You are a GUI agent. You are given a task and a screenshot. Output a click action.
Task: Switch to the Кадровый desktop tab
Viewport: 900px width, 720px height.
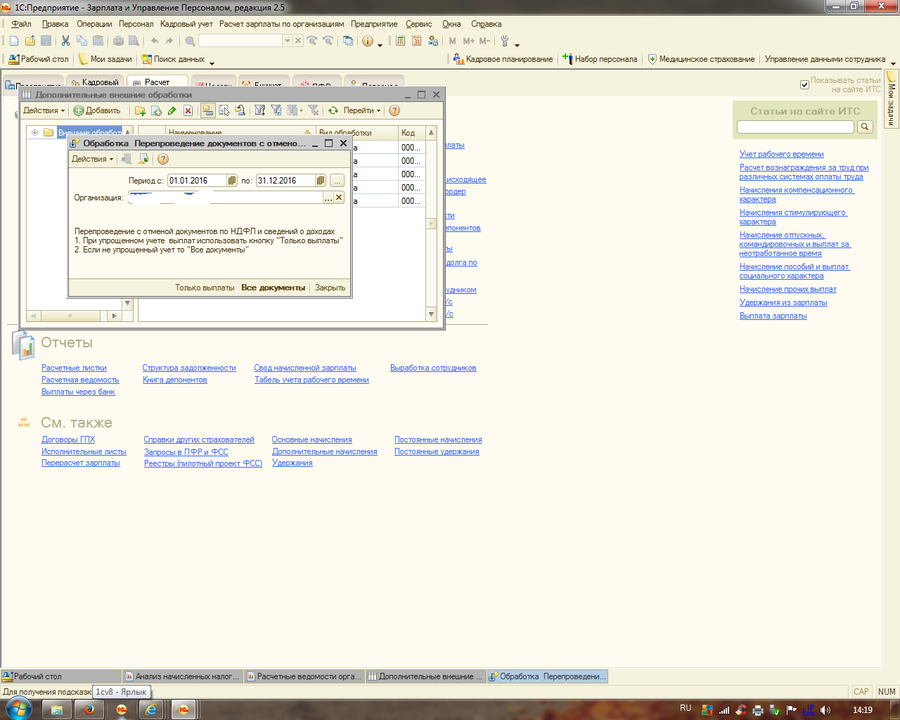[95, 83]
